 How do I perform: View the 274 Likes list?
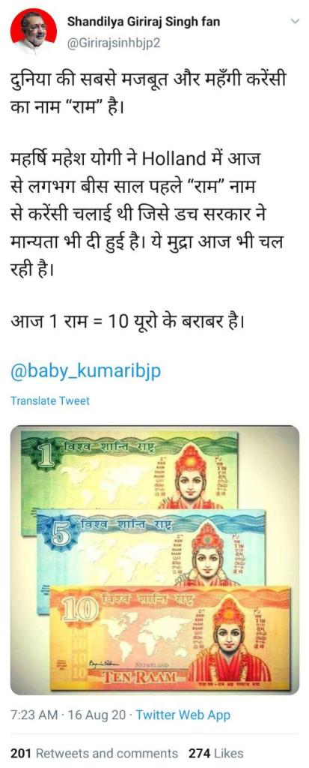[215, 753]
